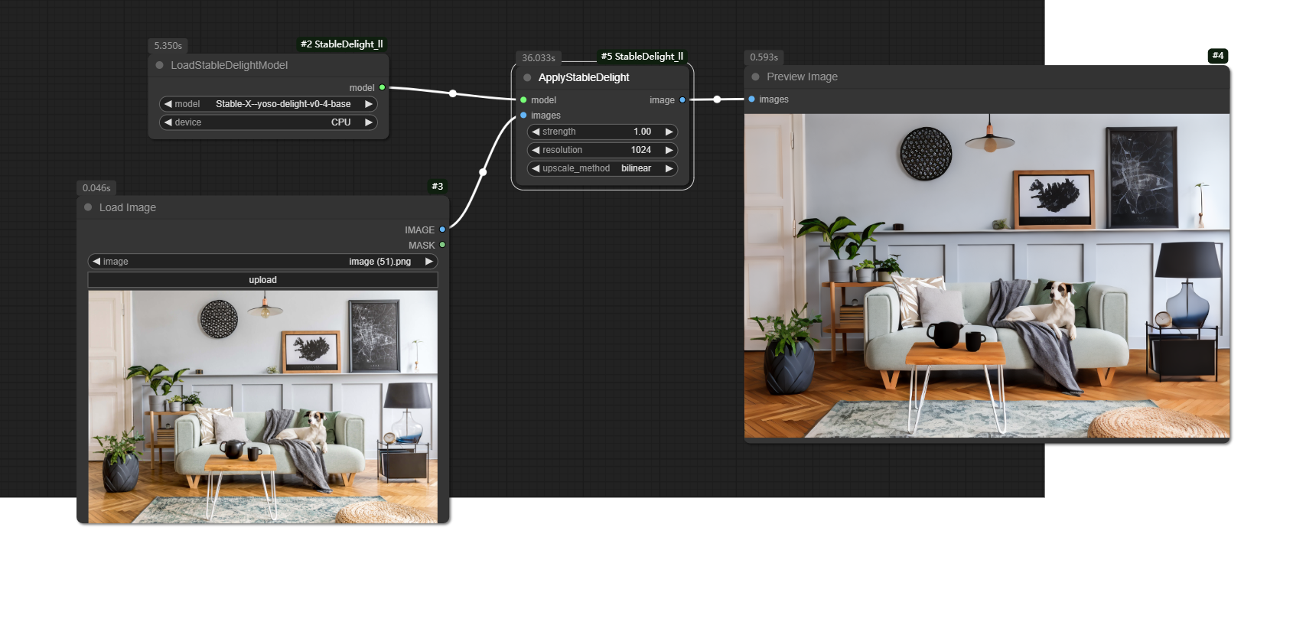
Task: Click the #2 StableDelight_ll badge
Action: coord(342,44)
